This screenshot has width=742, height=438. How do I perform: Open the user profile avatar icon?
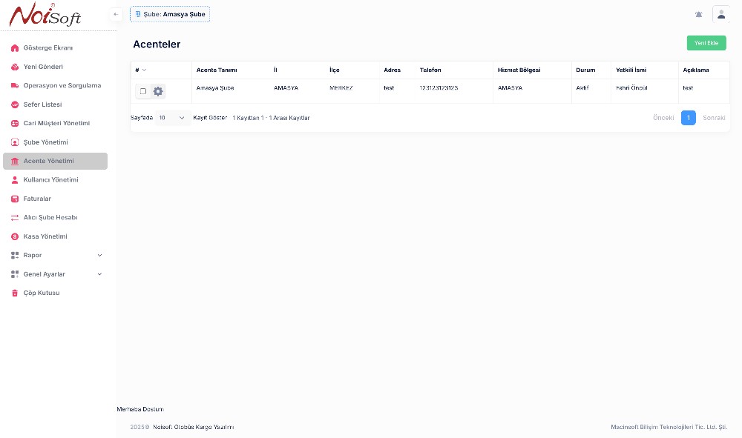720,14
